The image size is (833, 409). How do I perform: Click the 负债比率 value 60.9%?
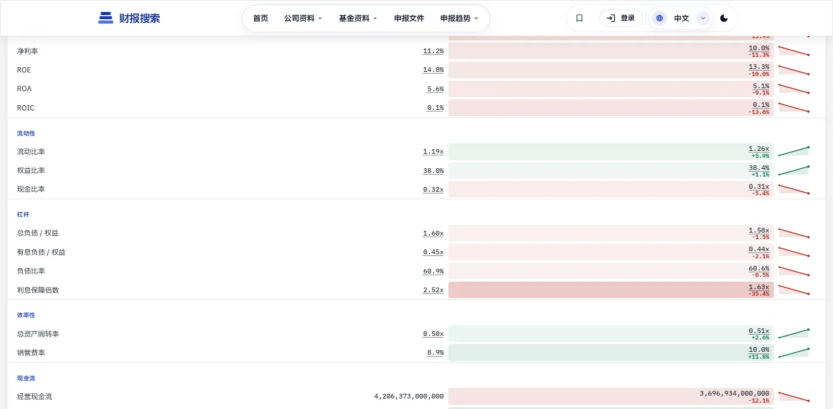433,271
